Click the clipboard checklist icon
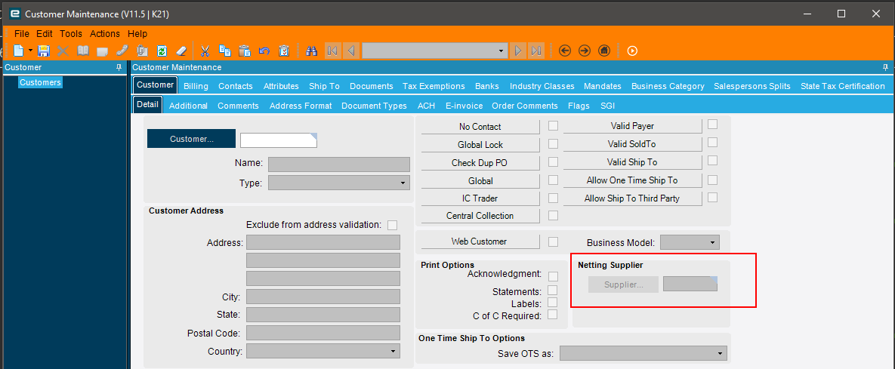Image resolution: width=895 pixels, height=369 pixels. [x=284, y=51]
